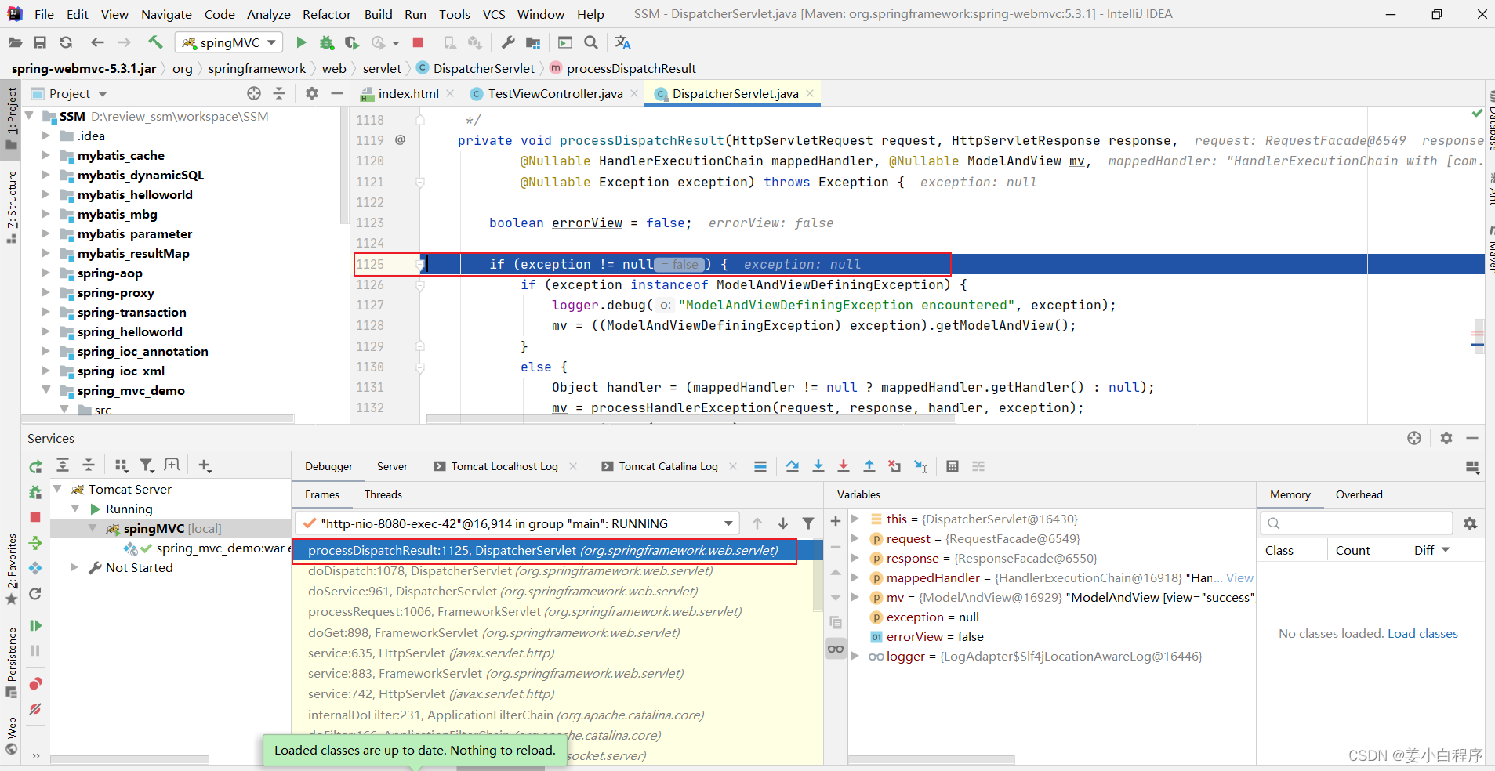Stop the server with the red stop icon
This screenshot has height=771, width=1495.
(x=35, y=517)
